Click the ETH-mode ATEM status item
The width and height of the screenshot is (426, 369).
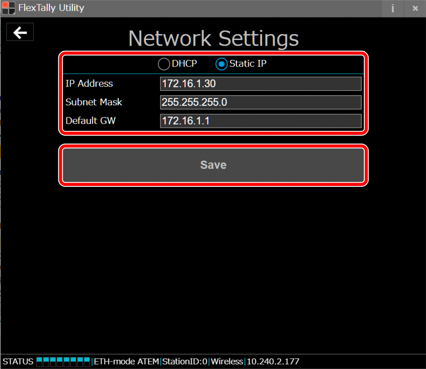pyautogui.click(x=126, y=362)
